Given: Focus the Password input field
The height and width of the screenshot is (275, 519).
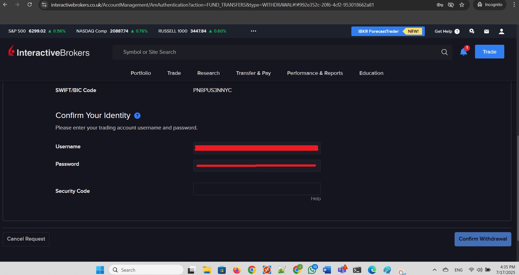Looking at the screenshot, I should pos(257,166).
